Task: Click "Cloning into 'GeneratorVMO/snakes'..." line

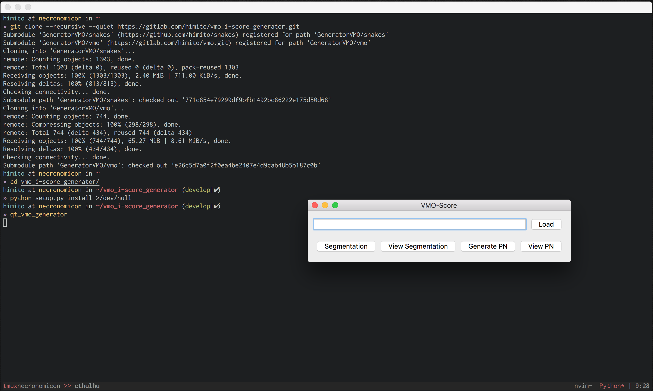Action: coord(69,51)
